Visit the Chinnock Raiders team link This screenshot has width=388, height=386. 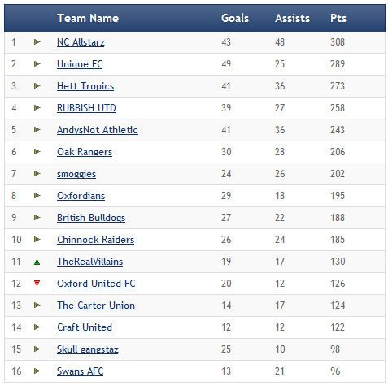click(x=96, y=240)
